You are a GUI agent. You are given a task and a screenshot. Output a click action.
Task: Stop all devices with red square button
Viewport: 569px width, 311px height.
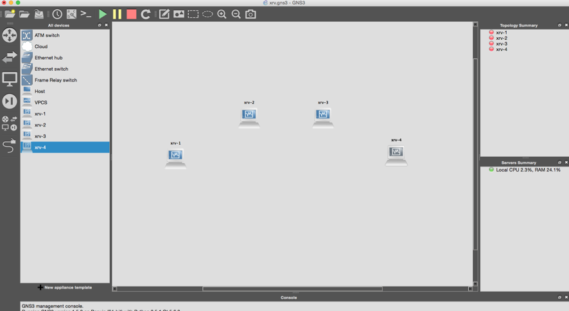[x=132, y=14]
